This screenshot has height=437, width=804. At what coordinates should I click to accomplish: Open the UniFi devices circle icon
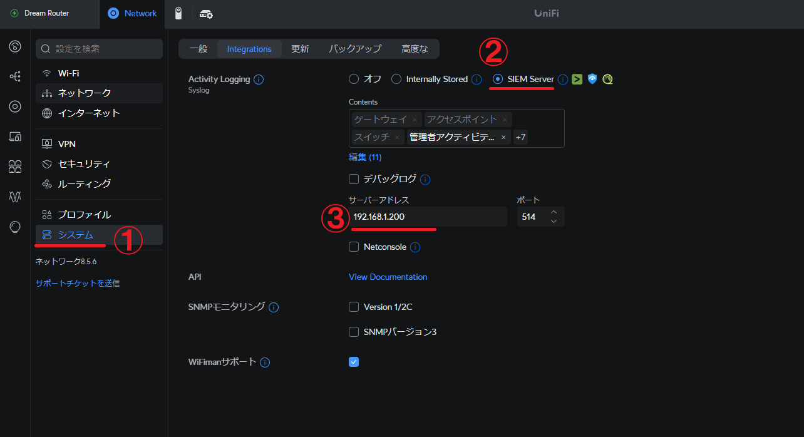(x=15, y=106)
